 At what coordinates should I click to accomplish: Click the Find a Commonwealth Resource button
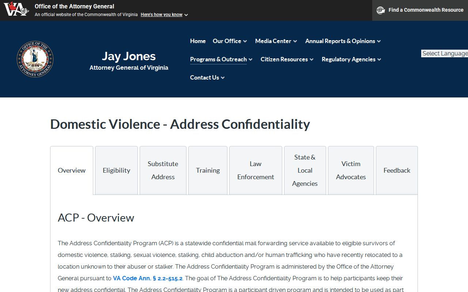(420, 10)
